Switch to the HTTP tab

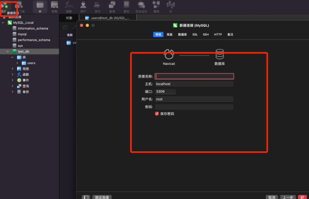[x=218, y=35]
